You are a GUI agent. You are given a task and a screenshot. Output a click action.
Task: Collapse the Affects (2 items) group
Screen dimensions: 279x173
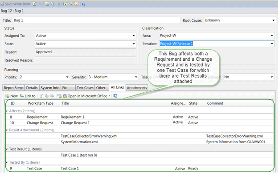[x=7, y=111]
